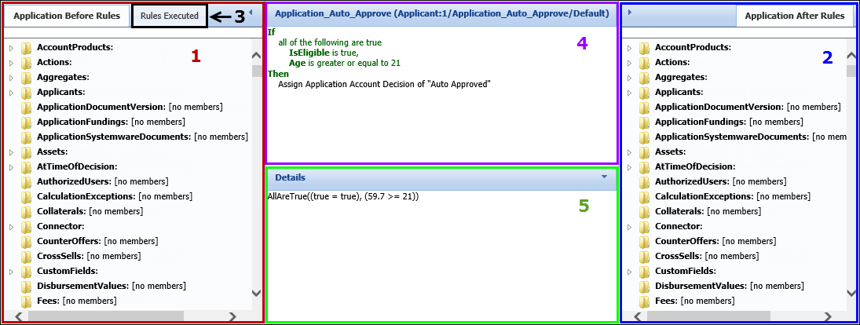This screenshot has height=325, width=860.
Task: Click Fees folder icon in After Rules
Action: [645, 301]
